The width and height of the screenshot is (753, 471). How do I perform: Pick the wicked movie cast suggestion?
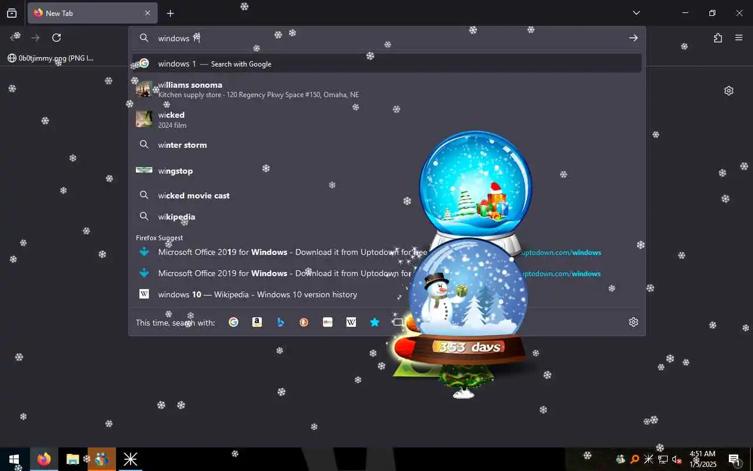tap(387, 195)
